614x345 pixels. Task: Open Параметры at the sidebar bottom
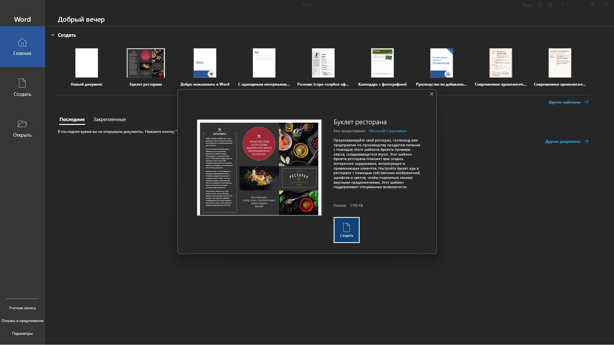[22, 333]
